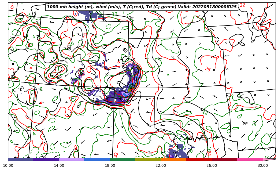Viewport: 278px width, 170px height.
Task: Click the 14.00 colorbar tick label
Action: tap(59, 165)
